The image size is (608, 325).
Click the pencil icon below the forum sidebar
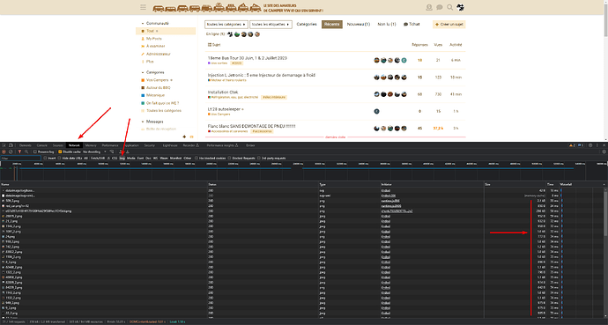[x=184, y=137]
